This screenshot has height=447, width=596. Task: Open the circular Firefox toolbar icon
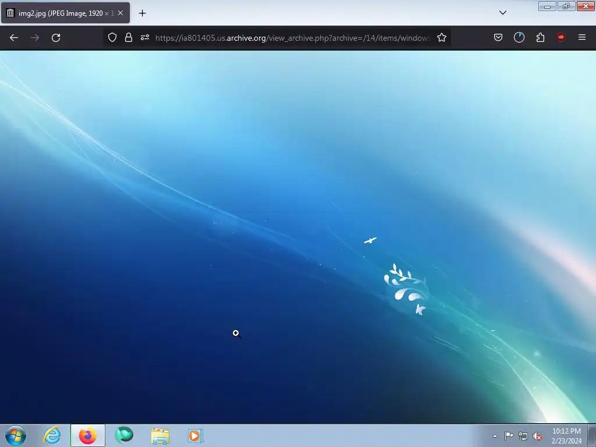[x=519, y=37]
